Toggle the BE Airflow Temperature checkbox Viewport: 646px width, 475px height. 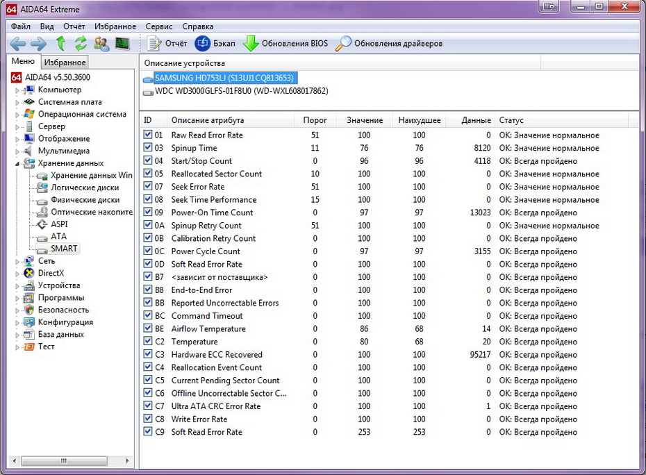tap(148, 328)
